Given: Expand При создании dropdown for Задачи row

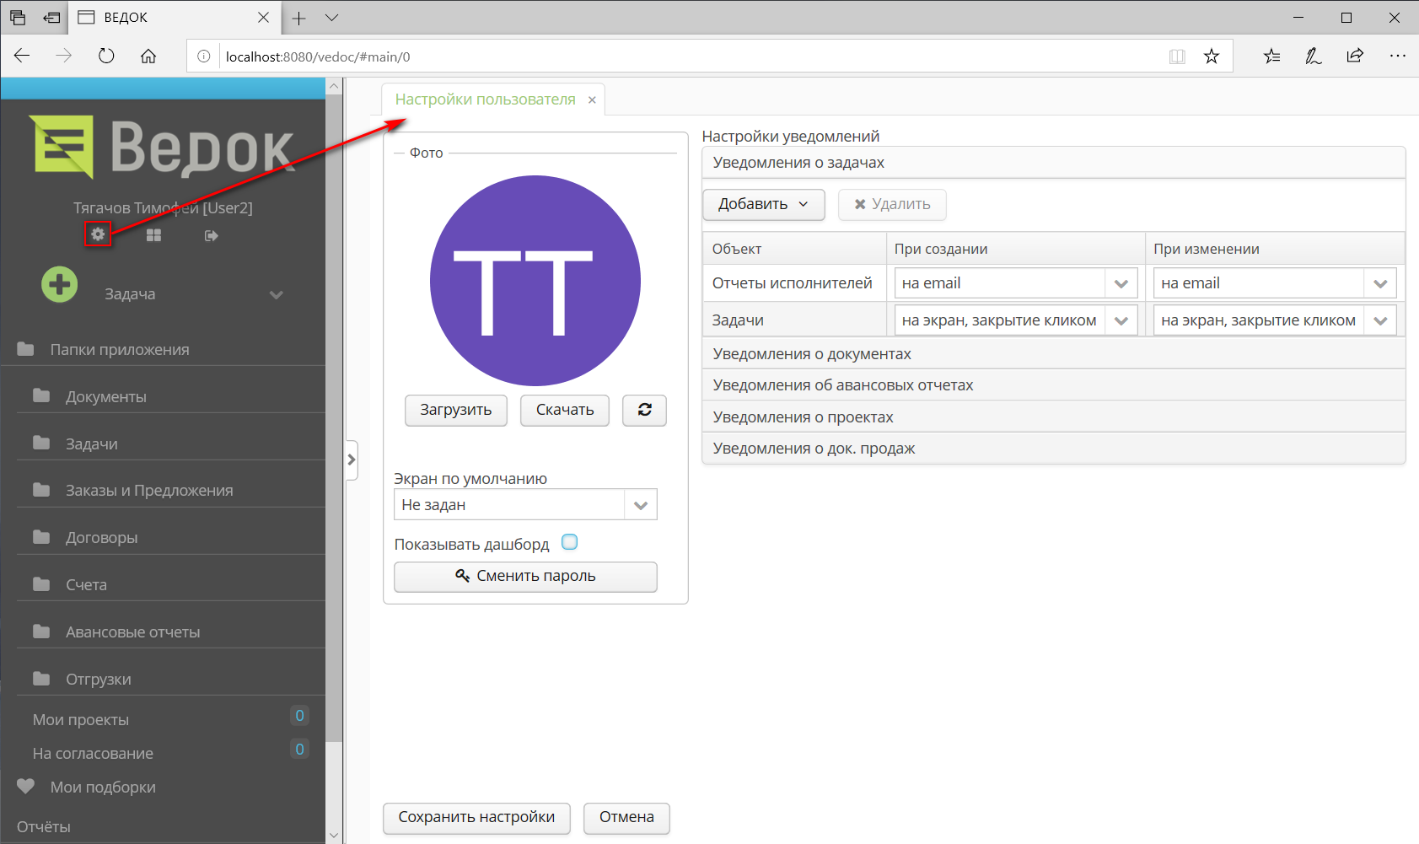Looking at the screenshot, I should [1121, 320].
